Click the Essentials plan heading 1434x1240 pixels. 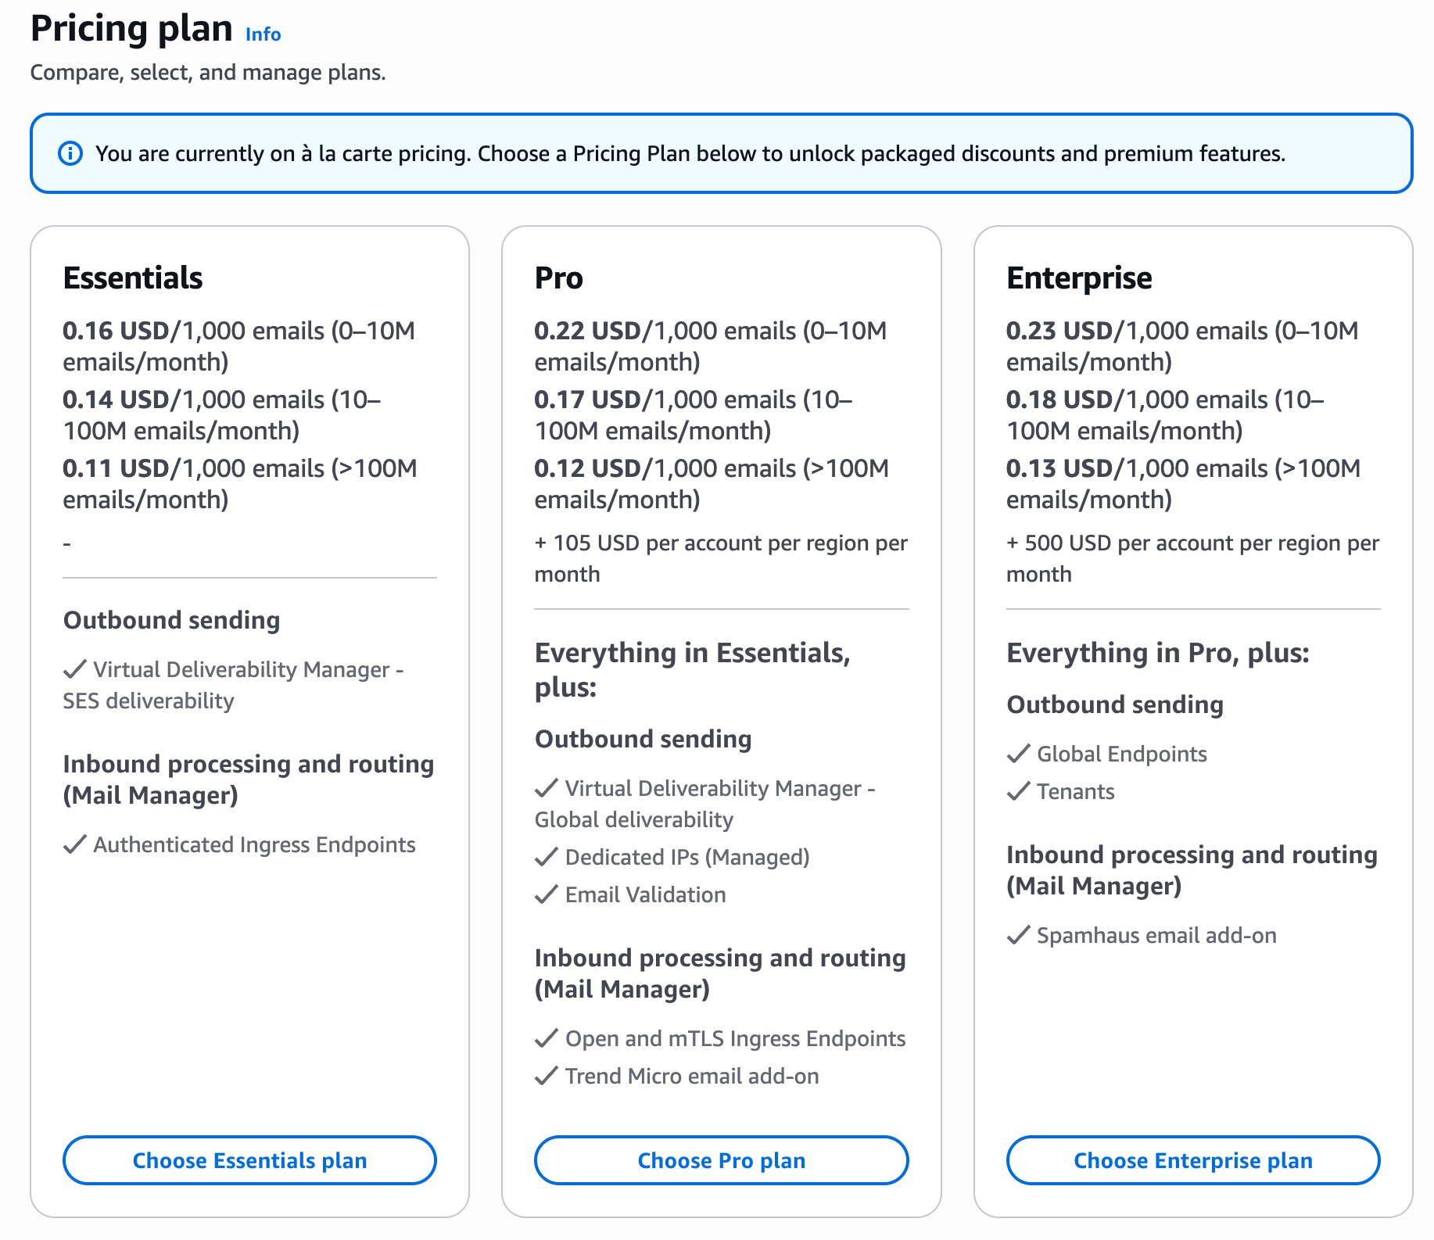[x=133, y=278]
